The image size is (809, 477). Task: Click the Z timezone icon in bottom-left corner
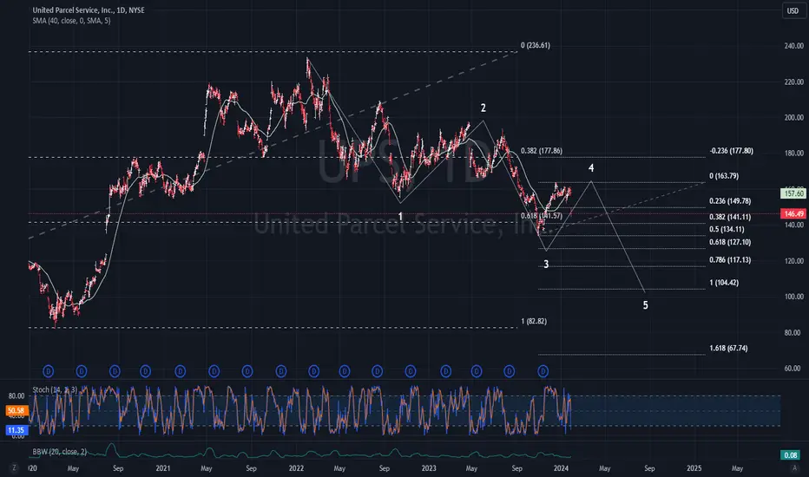coord(14,467)
